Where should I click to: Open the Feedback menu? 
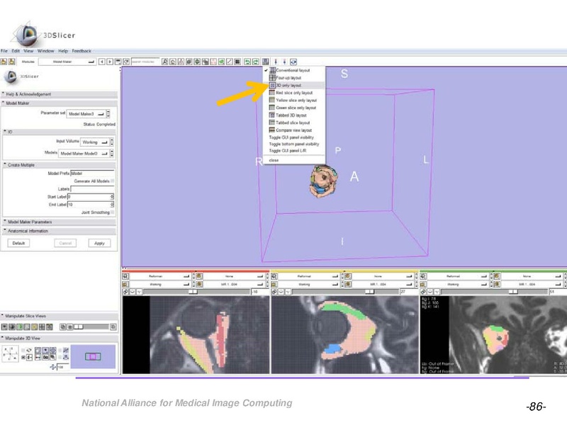tap(82, 51)
